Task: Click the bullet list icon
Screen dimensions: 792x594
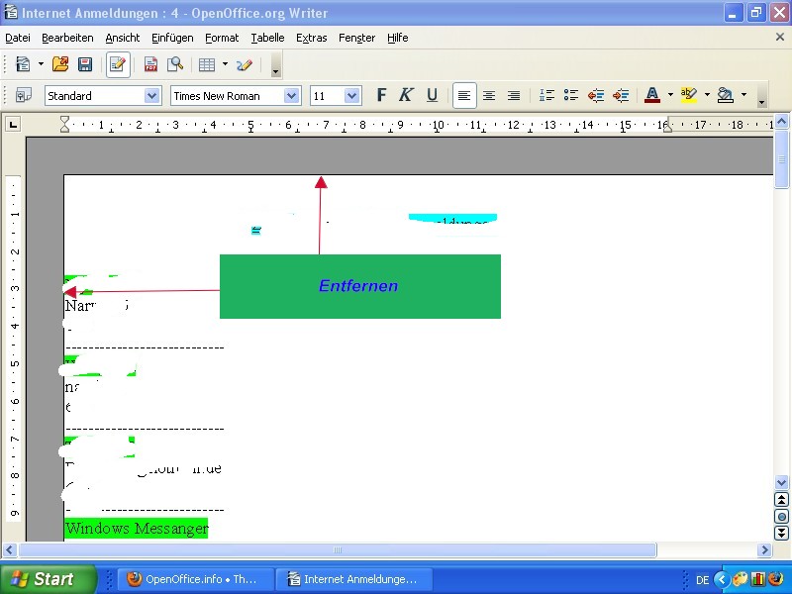Action: pyautogui.click(x=571, y=95)
